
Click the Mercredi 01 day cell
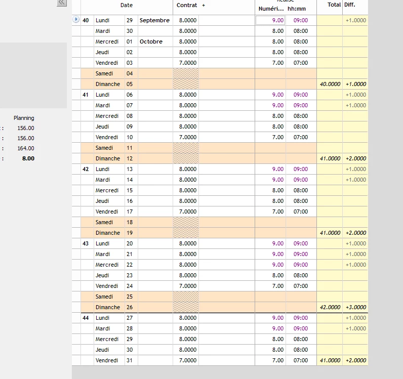tap(109, 41)
